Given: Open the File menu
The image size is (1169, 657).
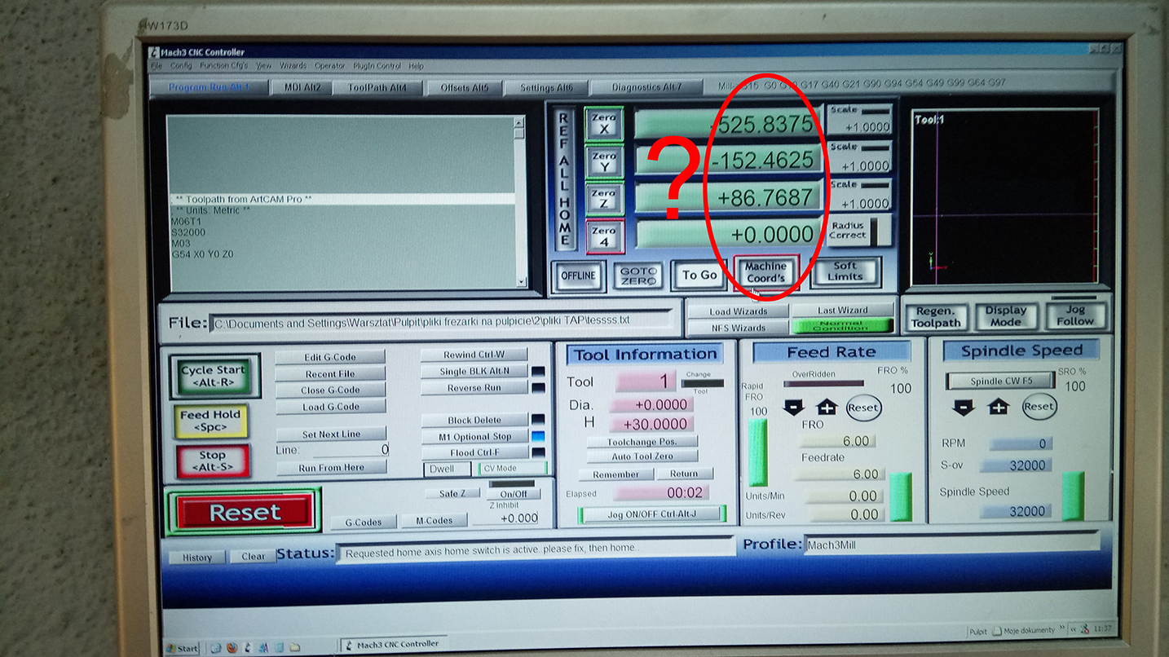Looking at the screenshot, I should [x=157, y=66].
